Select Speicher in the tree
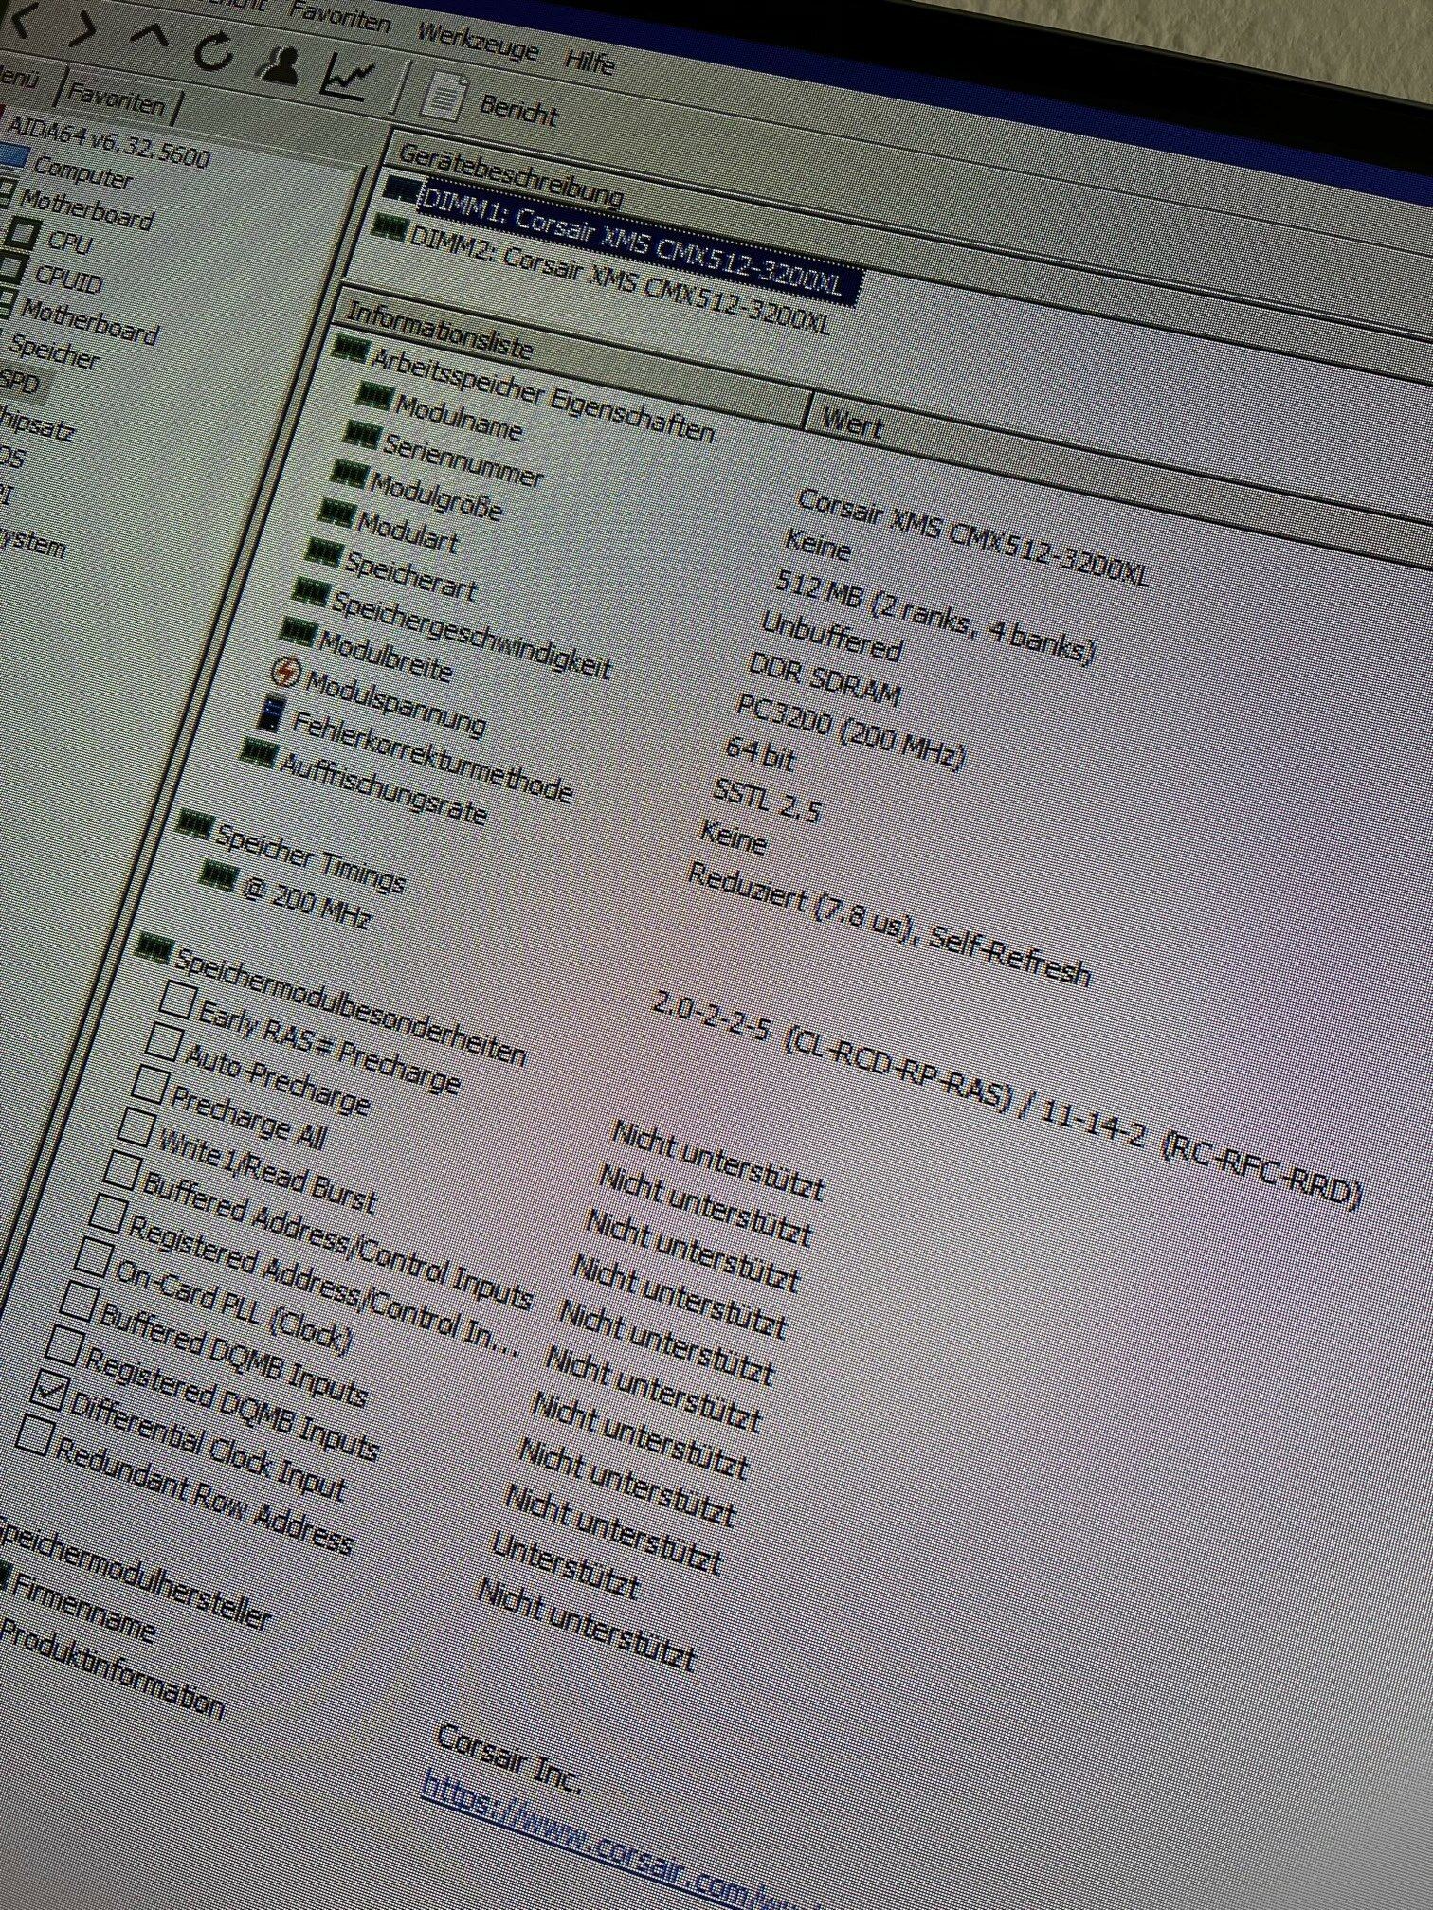Screen dimensions: 1433x1910 click(x=55, y=352)
